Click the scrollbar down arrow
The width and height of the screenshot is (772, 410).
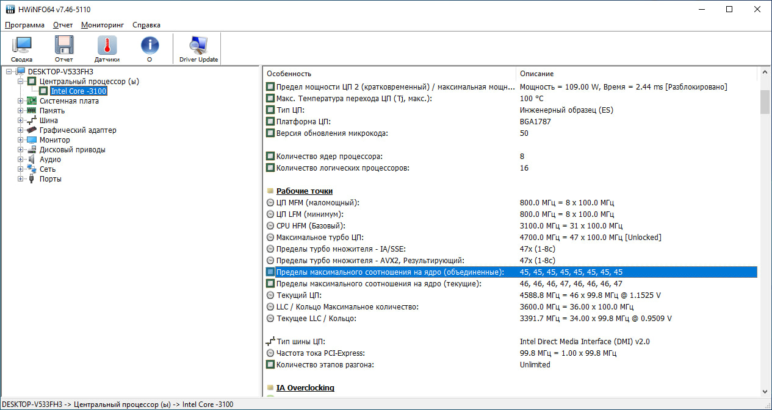coord(765,392)
